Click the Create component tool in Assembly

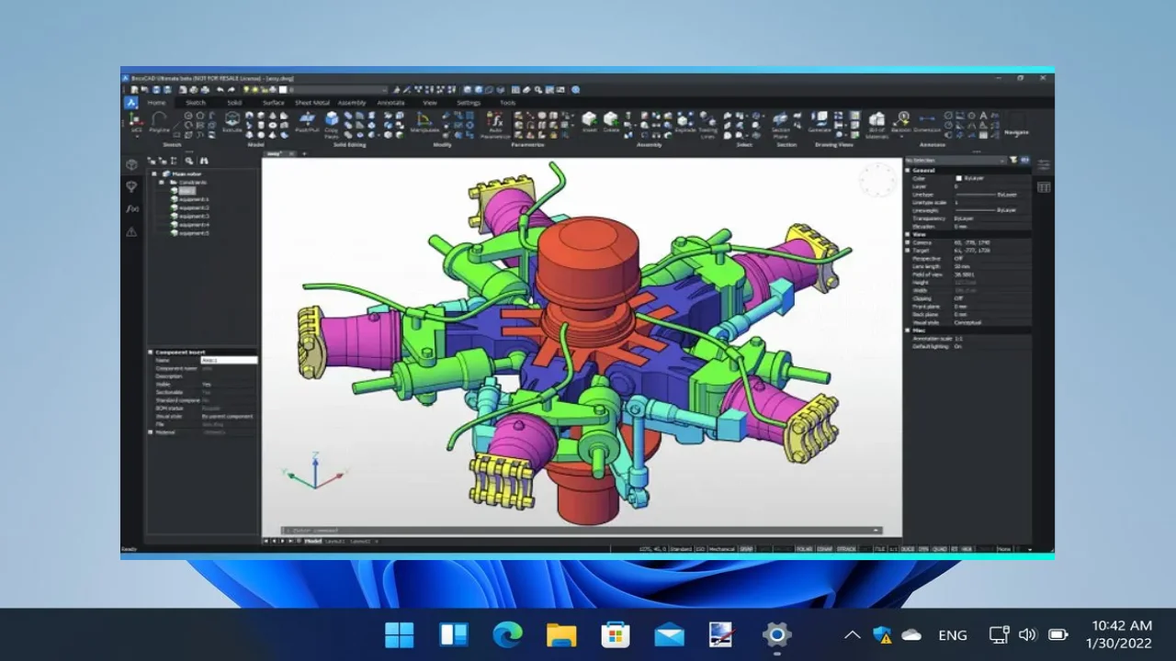(611, 123)
